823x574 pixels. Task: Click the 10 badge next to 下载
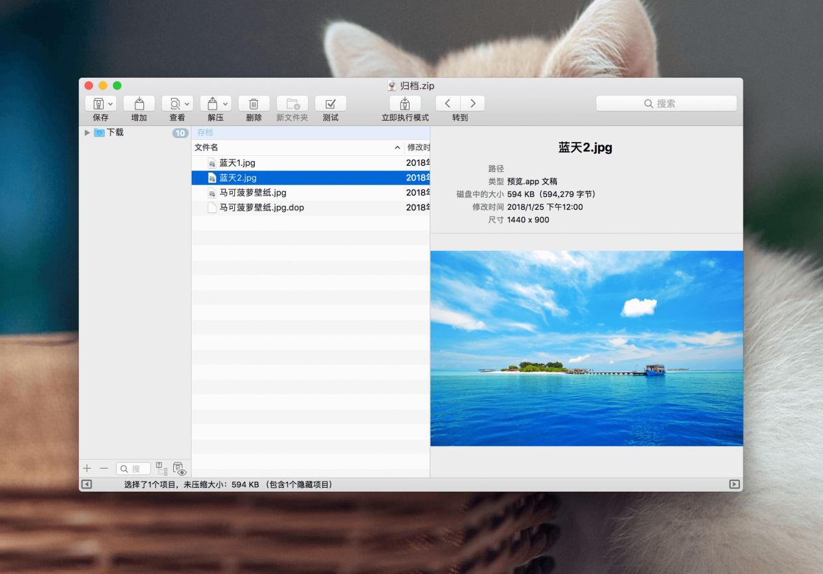pyautogui.click(x=180, y=133)
